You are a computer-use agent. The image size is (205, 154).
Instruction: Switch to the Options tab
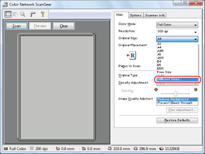136,15
